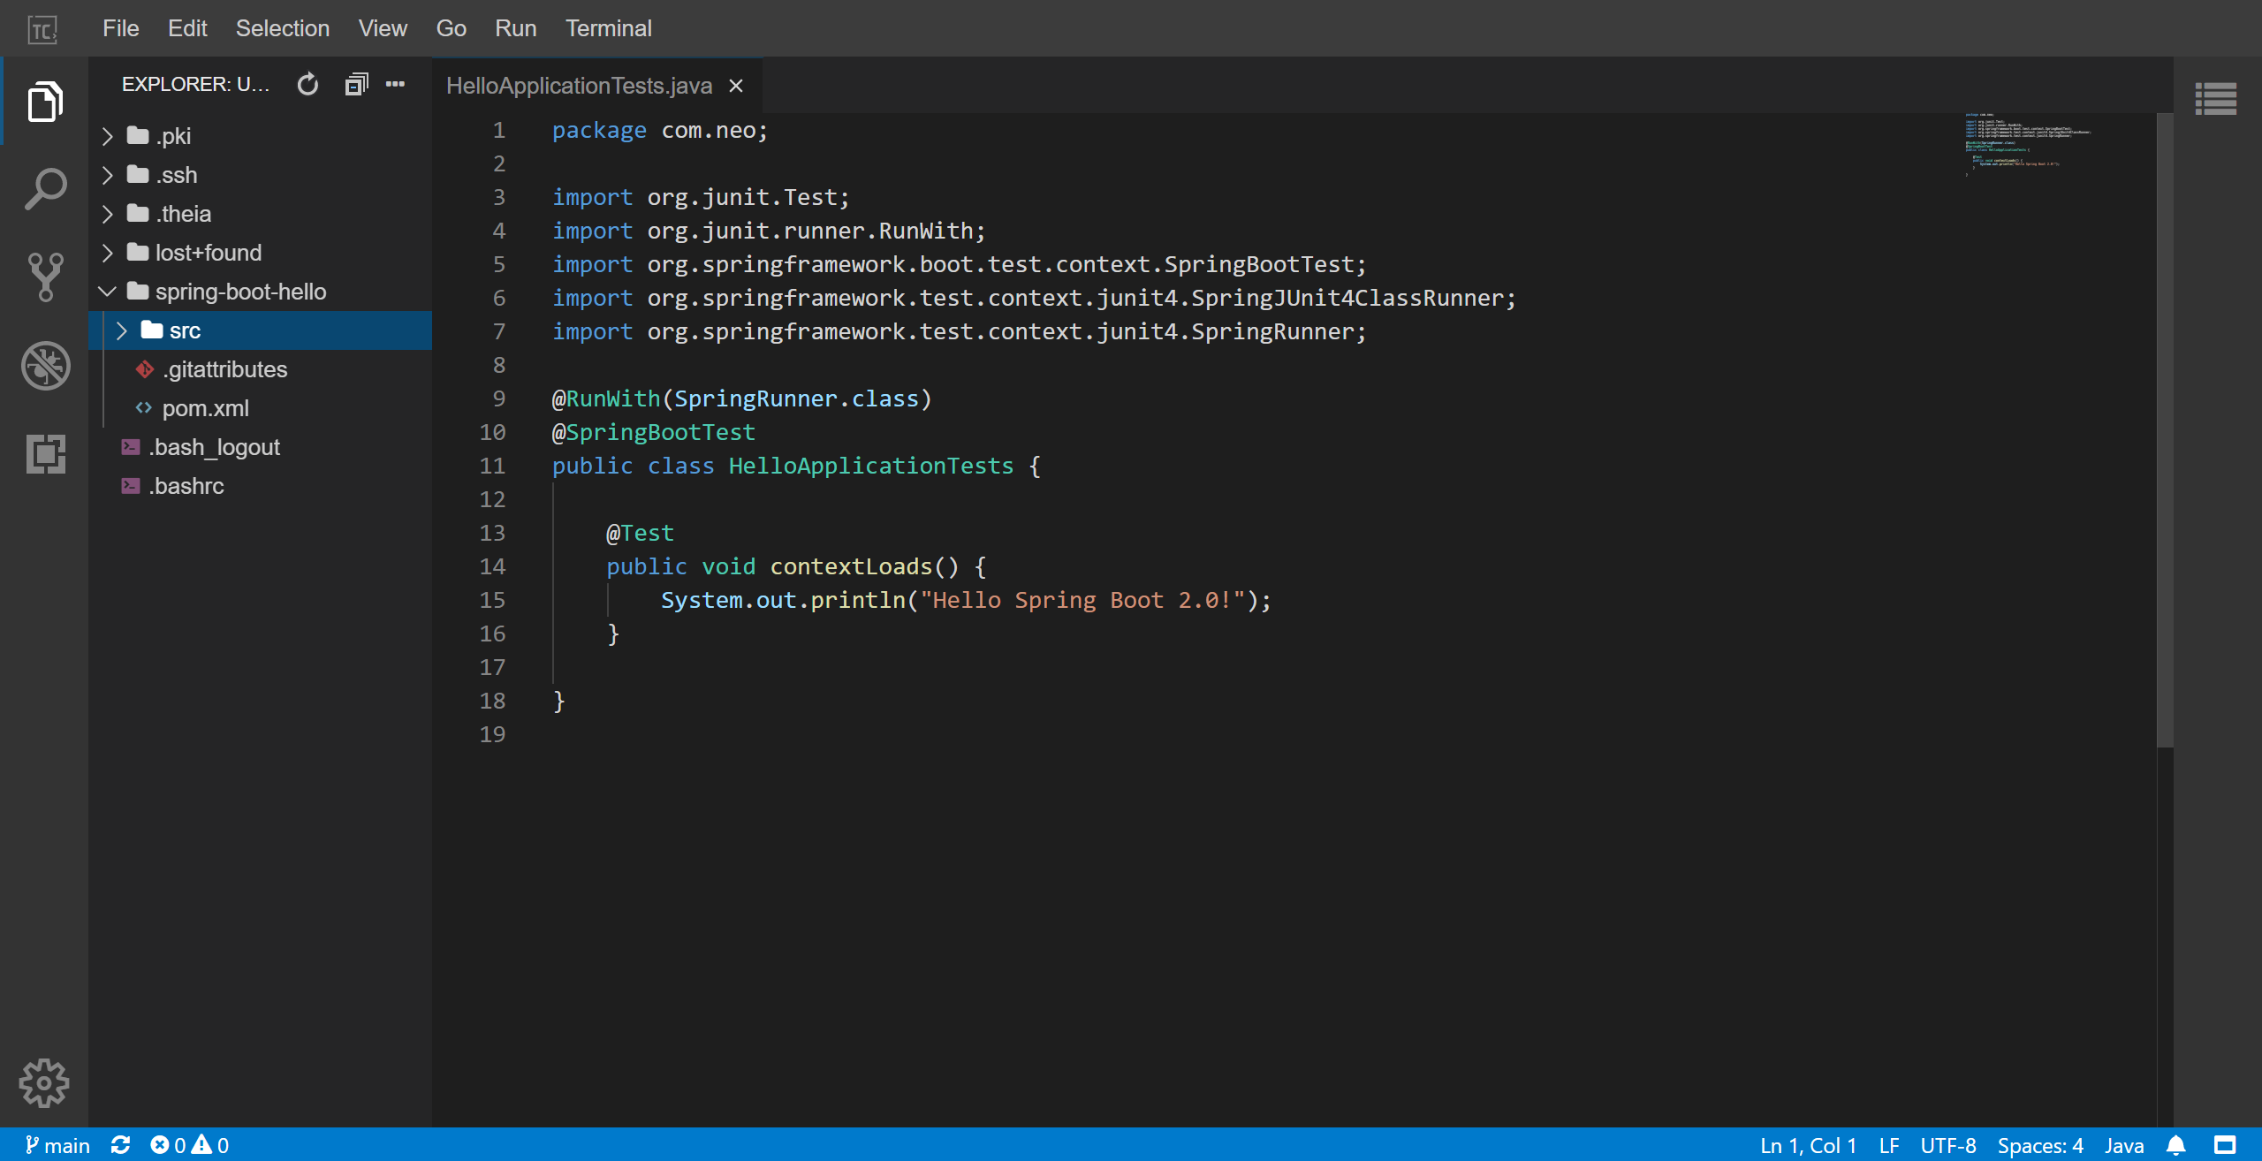Open notifications bell in status bar
This screenshot has height=1161, width=2262.
tap(2176, 1145)
